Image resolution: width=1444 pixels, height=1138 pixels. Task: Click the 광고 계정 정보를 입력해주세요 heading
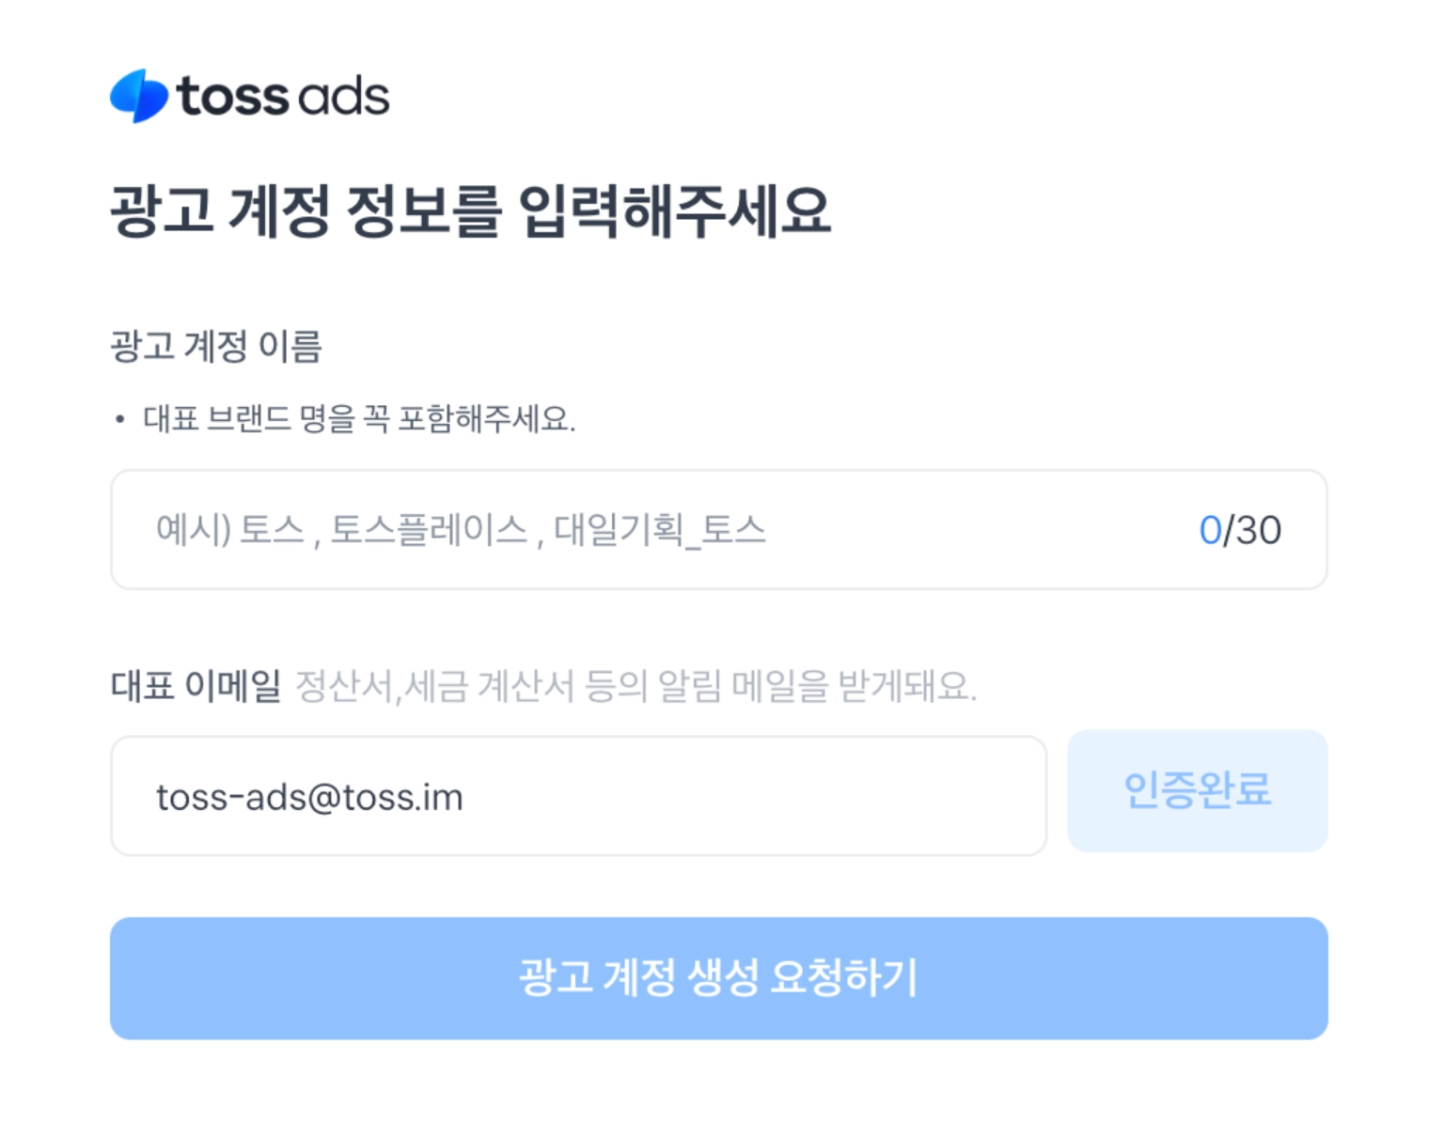(x=470, y=210)
